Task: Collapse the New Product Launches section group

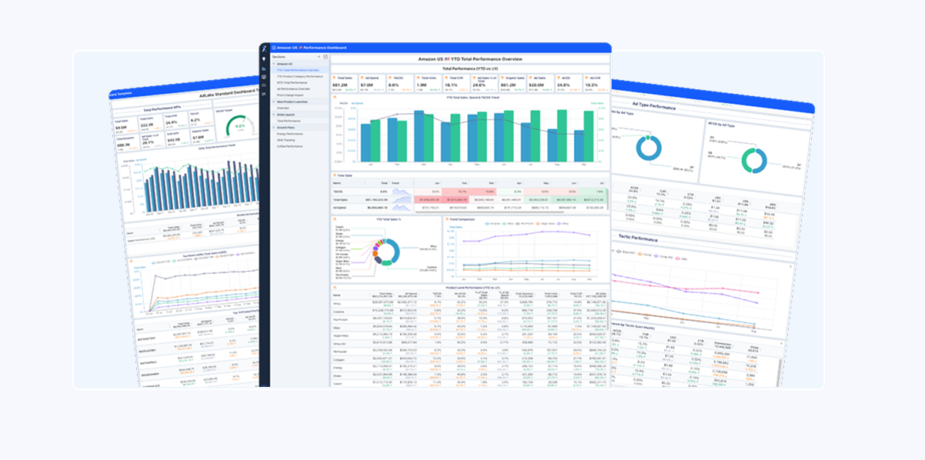Action: pyautogui.click(x=273, y=102)
